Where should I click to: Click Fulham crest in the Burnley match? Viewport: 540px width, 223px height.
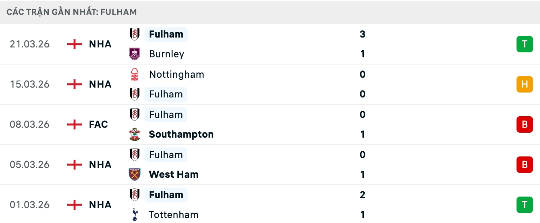(x=135, y=34)
